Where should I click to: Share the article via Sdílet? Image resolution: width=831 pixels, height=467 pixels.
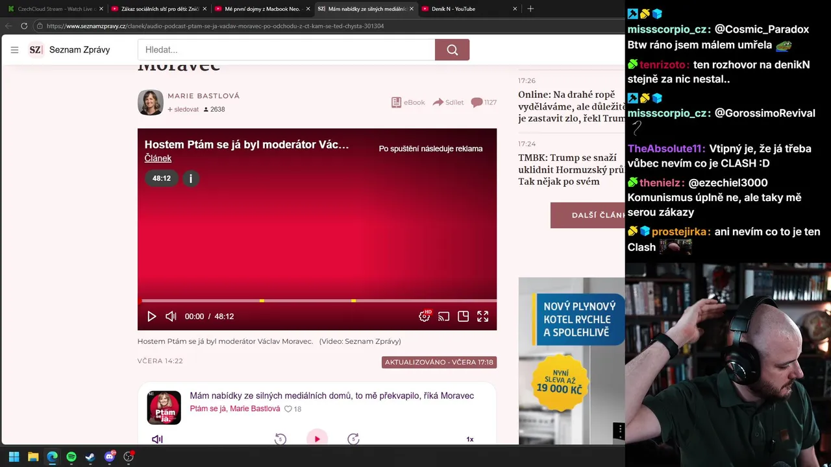pos(448,102)
